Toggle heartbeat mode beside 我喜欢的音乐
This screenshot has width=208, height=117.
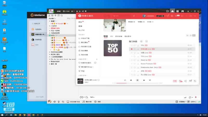(95, 63)
